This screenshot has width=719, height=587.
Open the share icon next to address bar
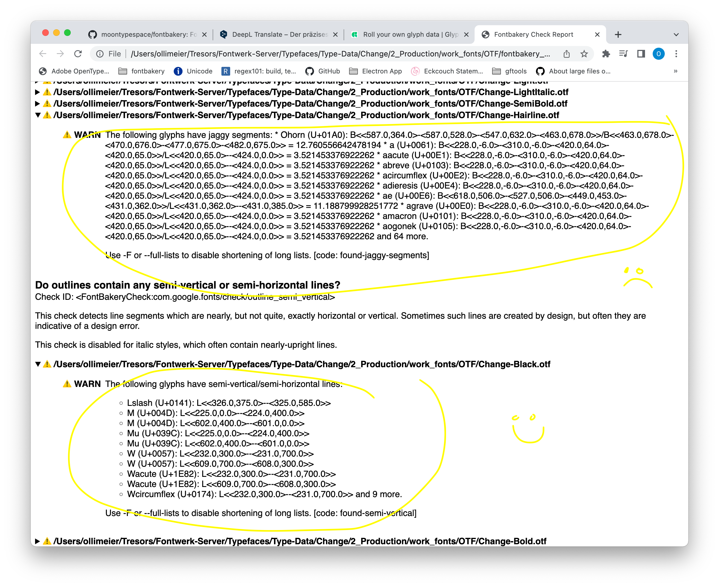[567, 53]
